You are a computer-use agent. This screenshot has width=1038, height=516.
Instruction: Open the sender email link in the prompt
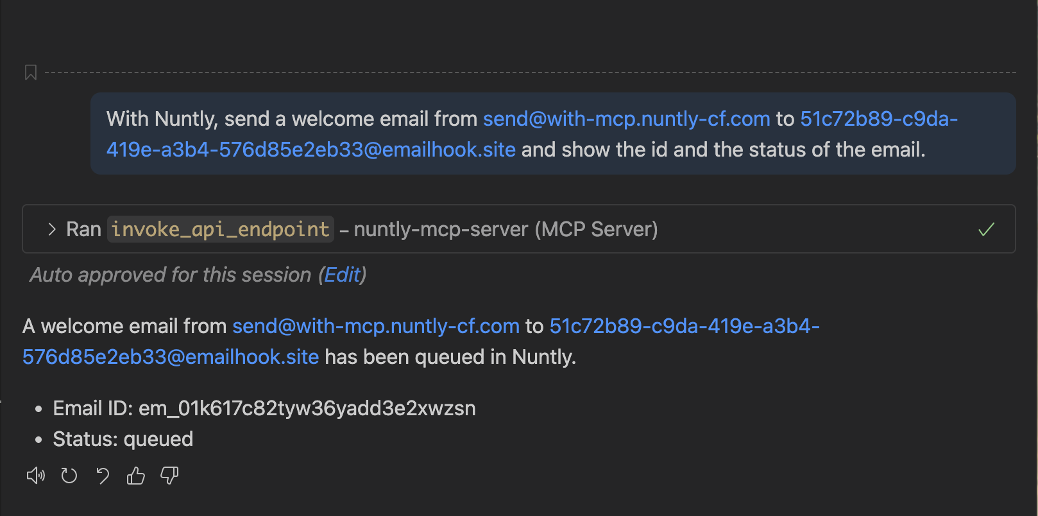coord(626,119)
